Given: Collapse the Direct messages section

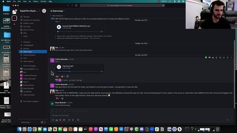Looking at the screenshot, I should click(21, 66).
